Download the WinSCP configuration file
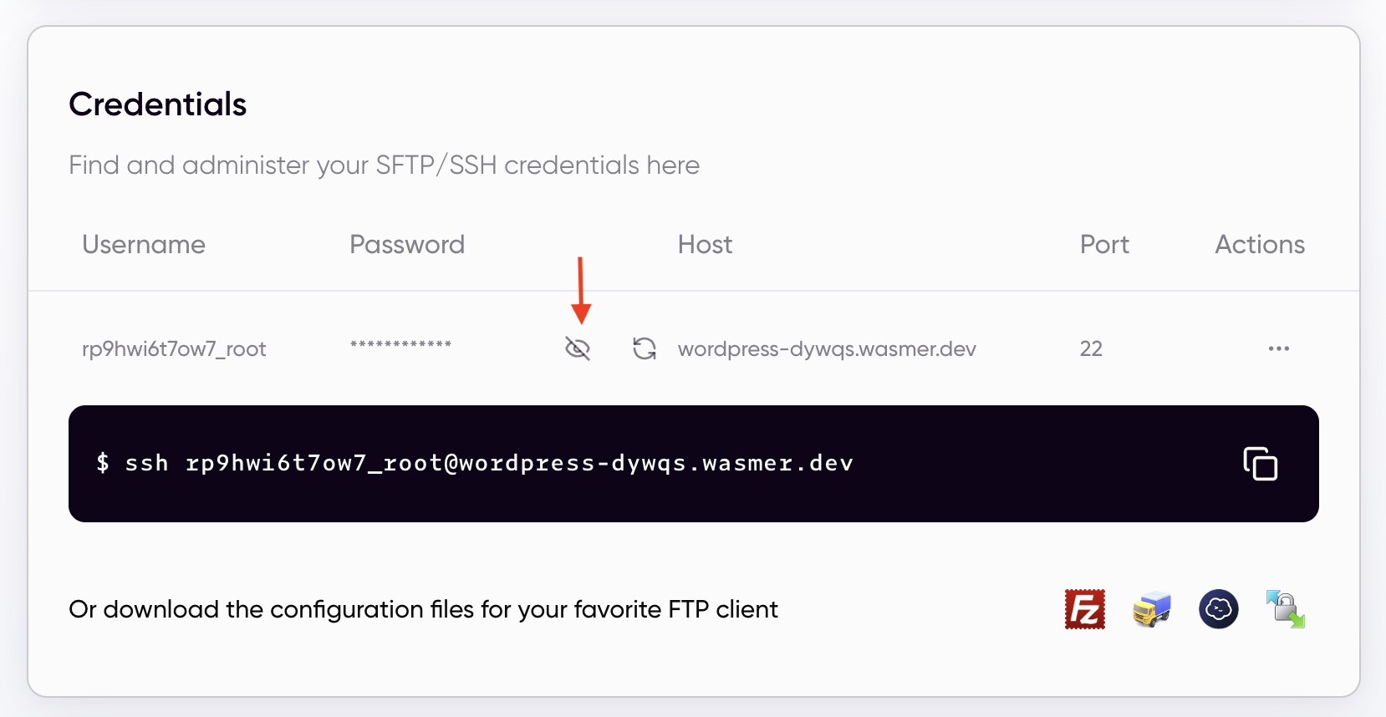The height and width of the screenshot is (717, 1386). 1285,609
